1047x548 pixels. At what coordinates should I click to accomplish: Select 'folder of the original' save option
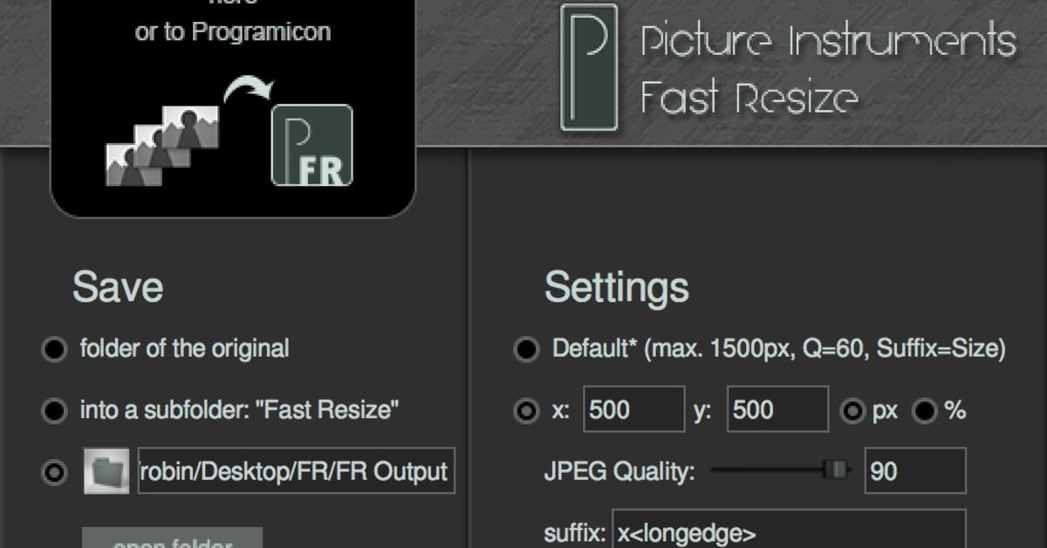(x=54, y=350)
